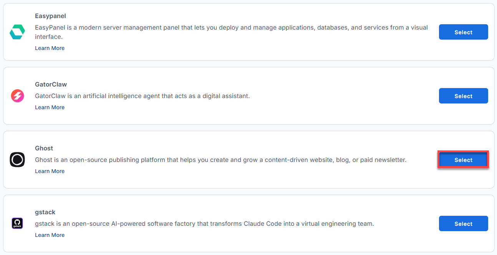This screenshot has width=497, height=255.
Task: Click the gstack logo icon
Action: tap(17, 223)
